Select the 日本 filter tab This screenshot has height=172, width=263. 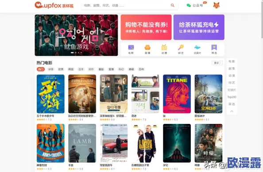81,69
